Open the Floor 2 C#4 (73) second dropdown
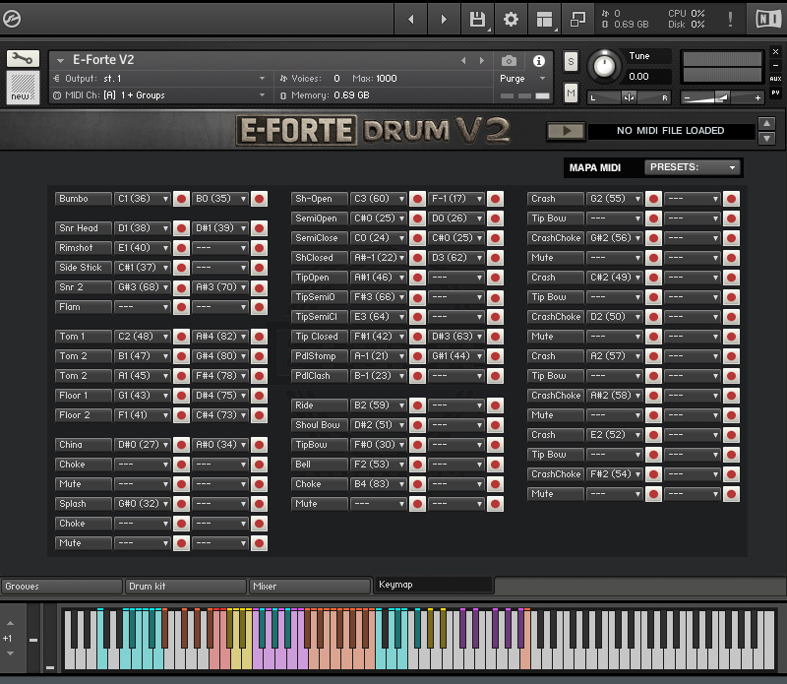Image resolution: width=787 pixels, height=684 pixels. point(220,415)
